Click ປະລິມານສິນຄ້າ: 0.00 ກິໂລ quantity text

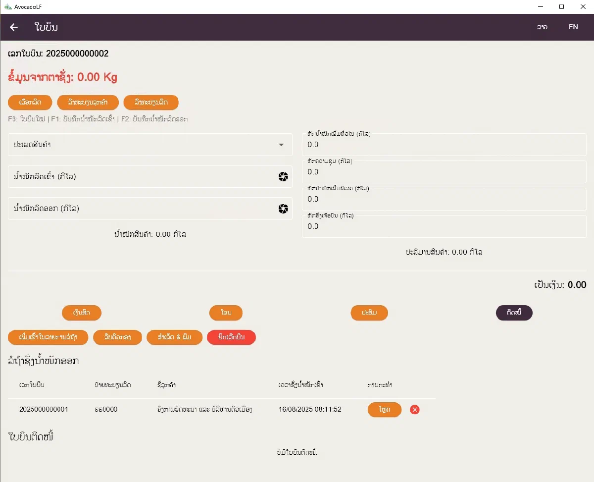[x=444, y=252]
